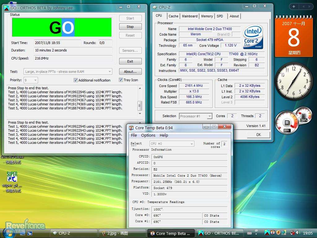Screen dimensions: 317x238
Task: Click the language bar options down arrow
Action: coord(256,234)
